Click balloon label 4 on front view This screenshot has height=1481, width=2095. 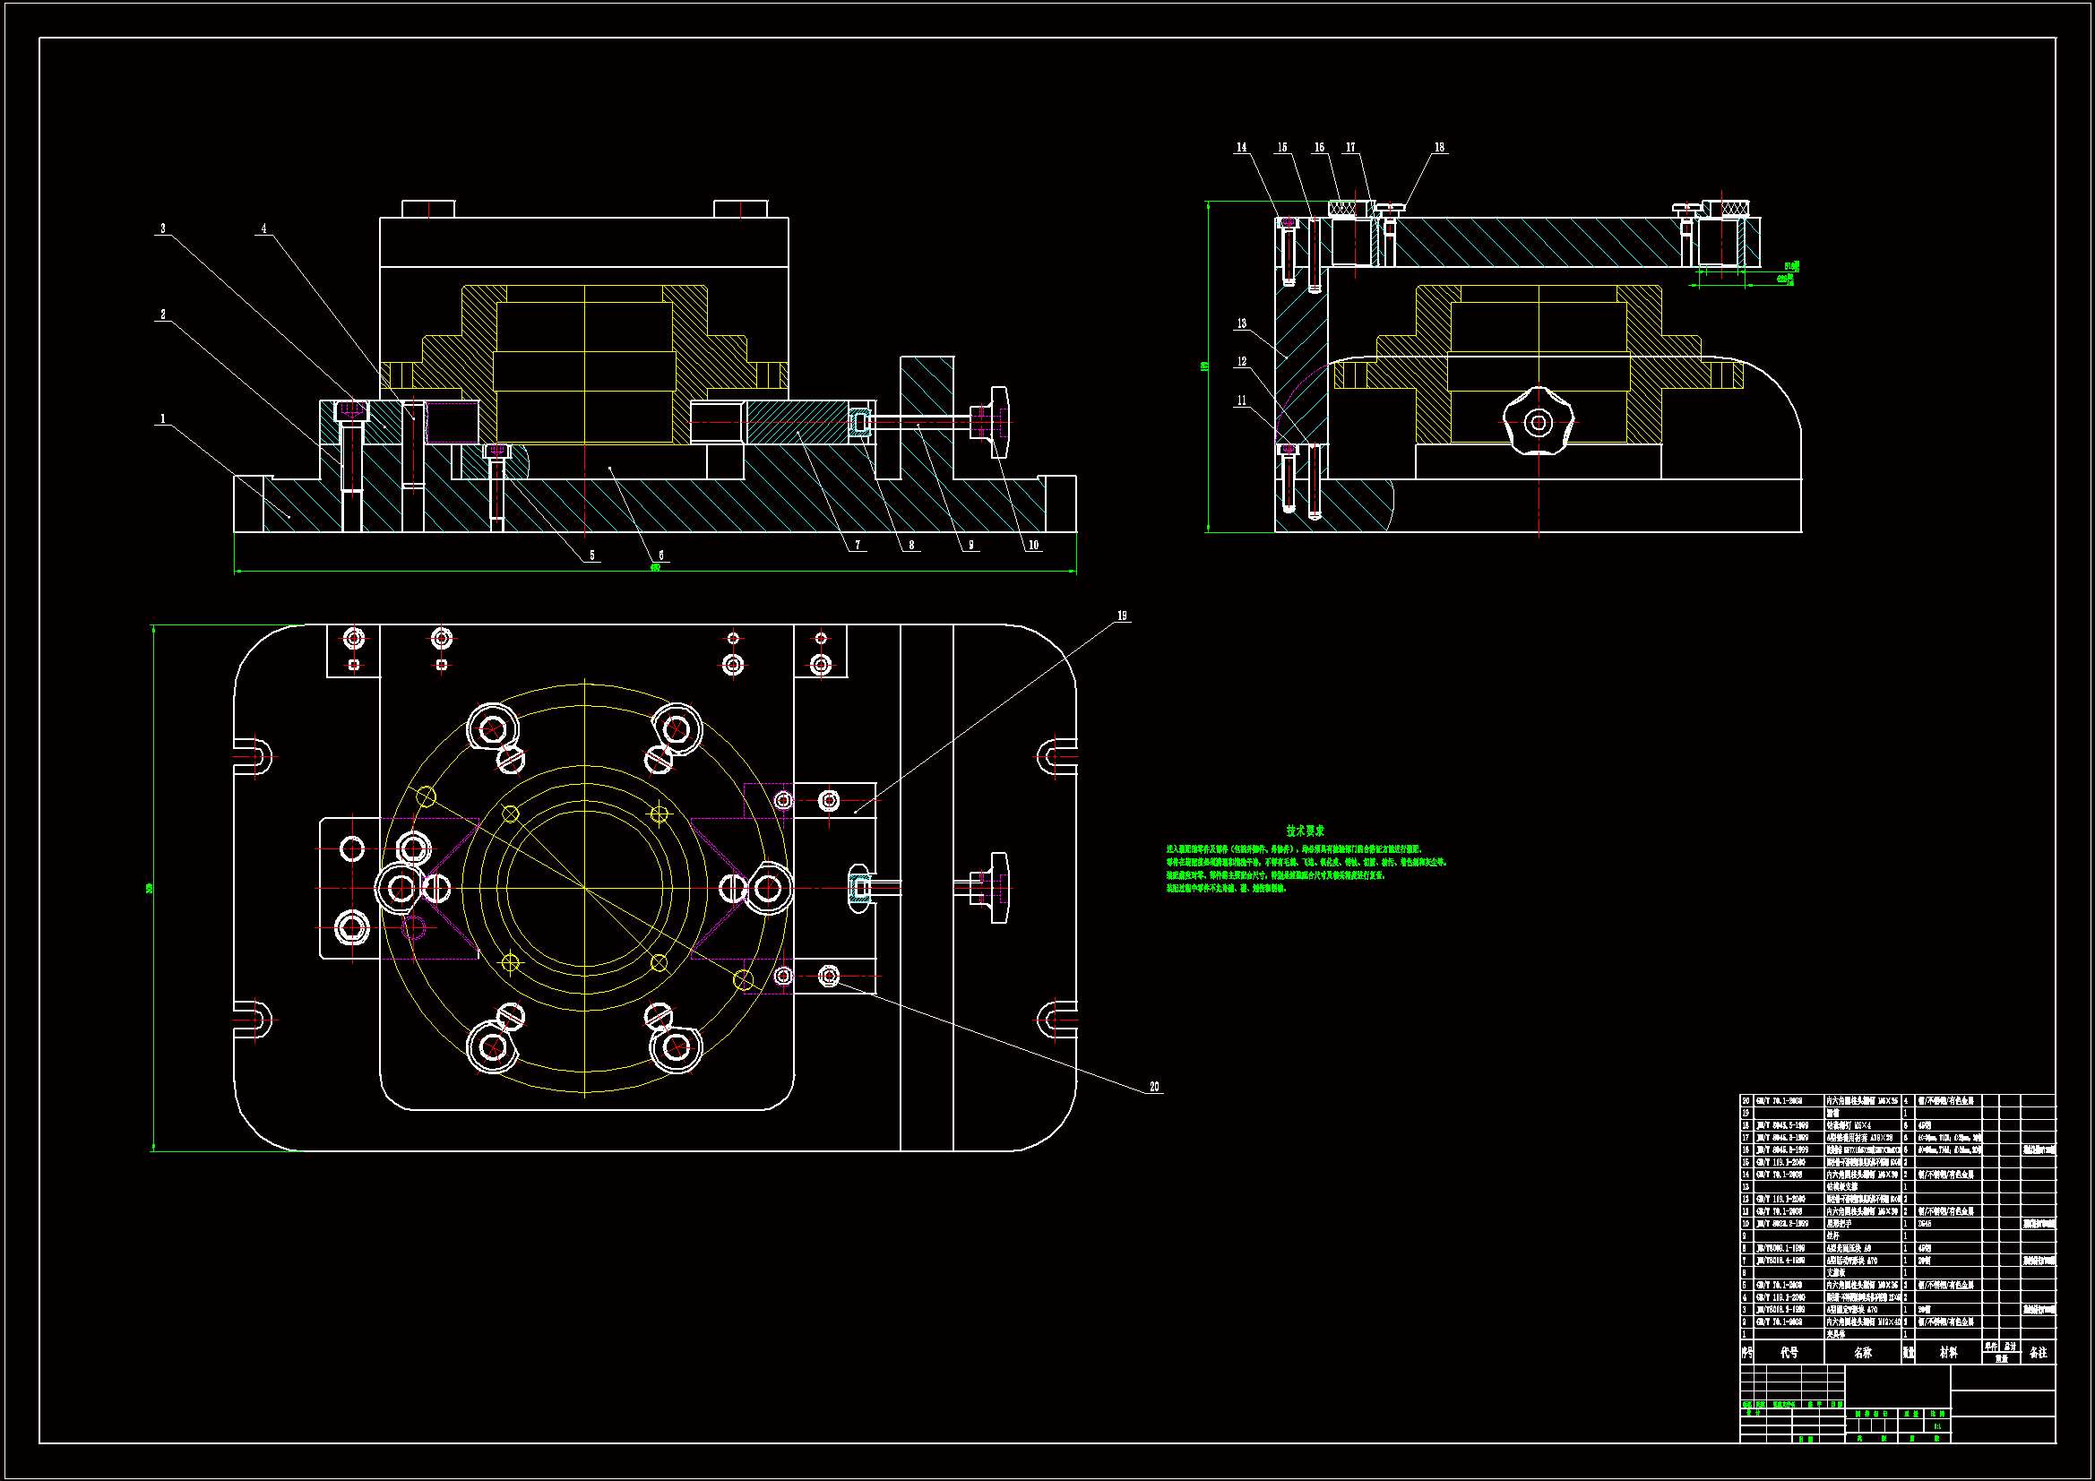pyautogui.click(x=263, y=229)
